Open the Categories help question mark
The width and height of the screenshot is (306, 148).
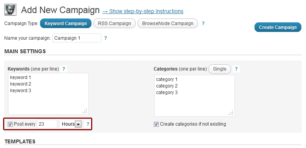pyautogui.click(x=236, y=69)
